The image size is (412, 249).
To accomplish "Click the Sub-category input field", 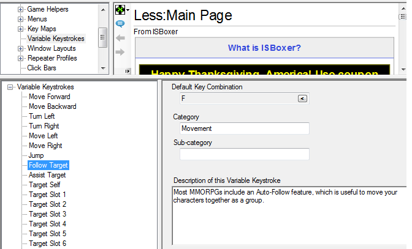I will click(245, 154).
